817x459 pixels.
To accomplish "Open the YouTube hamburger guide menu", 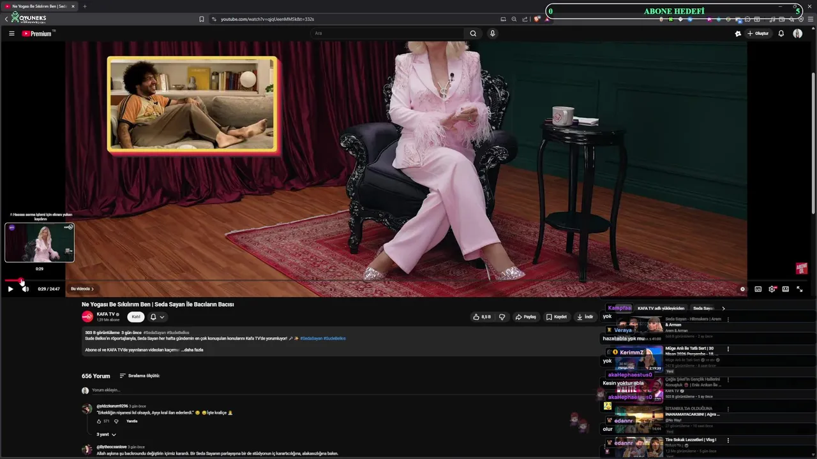I will coord(11,34).
